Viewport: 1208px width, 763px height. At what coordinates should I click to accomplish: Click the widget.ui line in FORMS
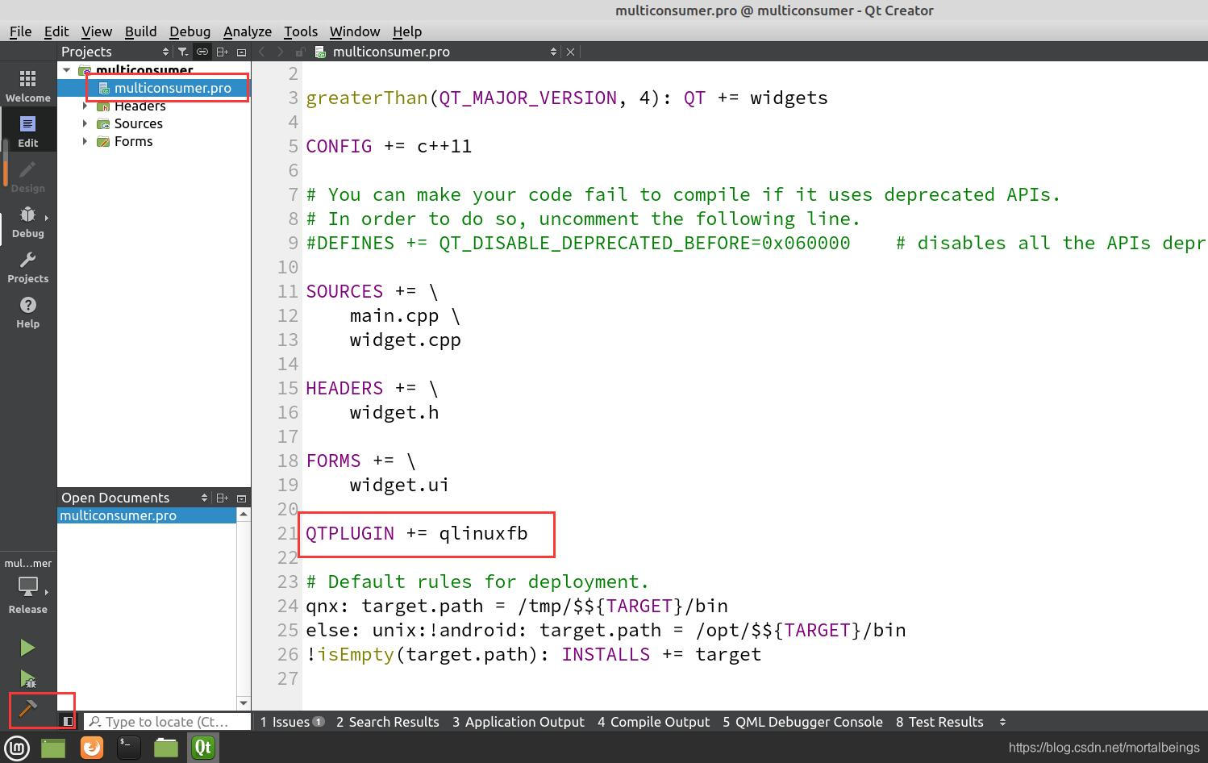click(x=399, y=485)
